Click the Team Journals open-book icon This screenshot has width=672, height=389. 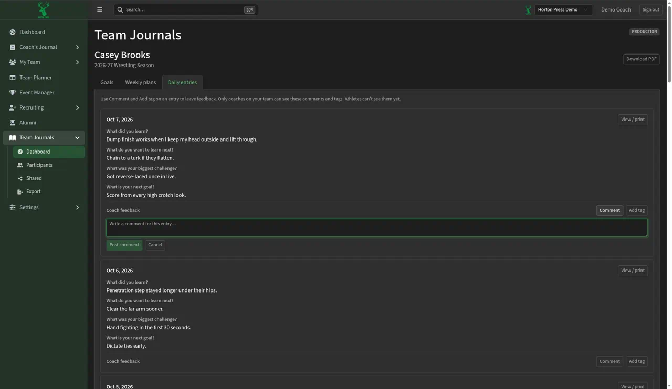coord(13,138)
